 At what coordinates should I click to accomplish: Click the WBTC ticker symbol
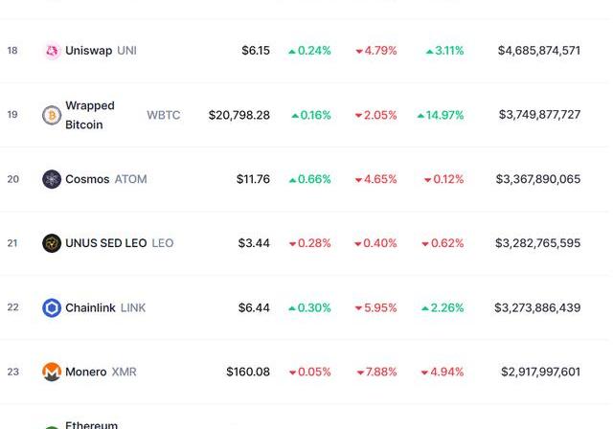click(163, 115)
